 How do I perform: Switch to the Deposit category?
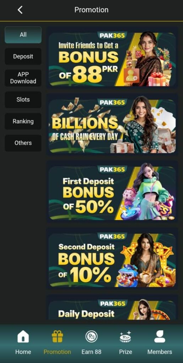click(x=23, y=56)
